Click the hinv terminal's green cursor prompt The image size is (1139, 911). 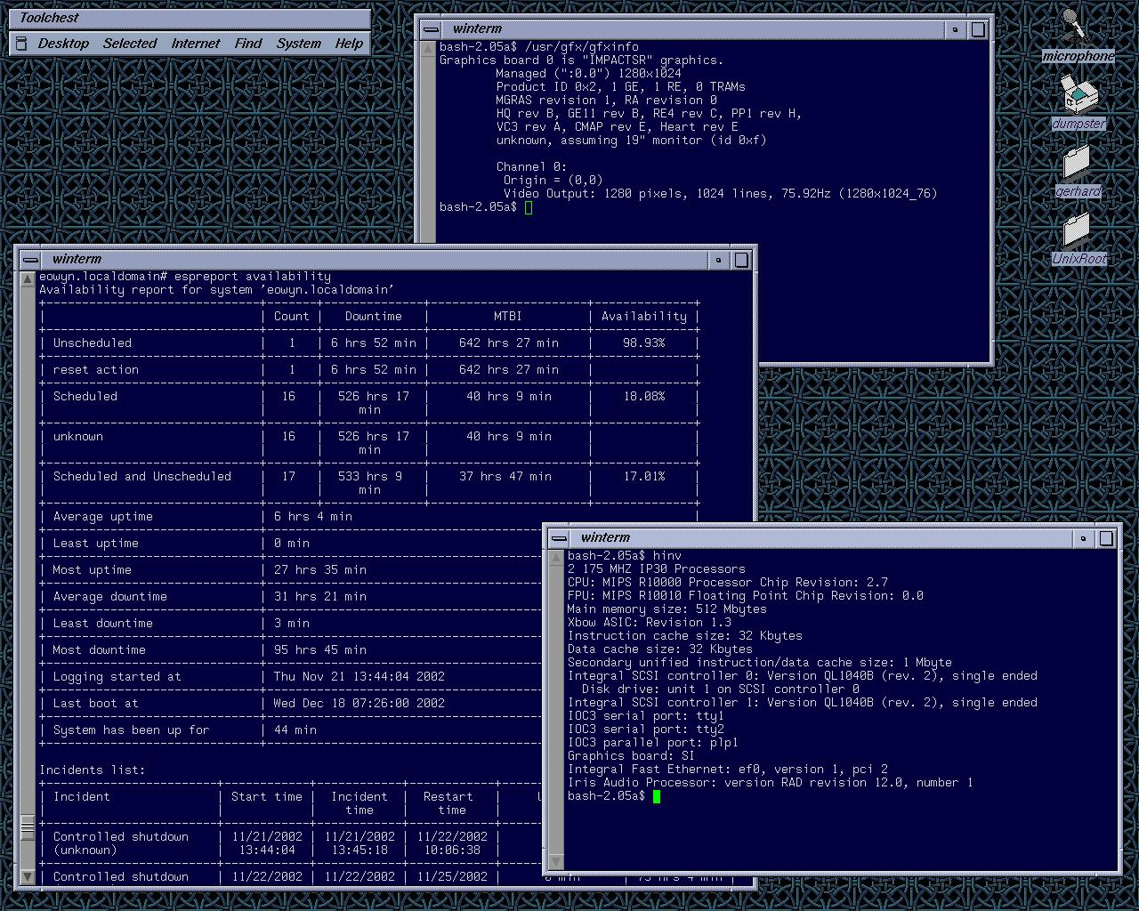point(657,796)
